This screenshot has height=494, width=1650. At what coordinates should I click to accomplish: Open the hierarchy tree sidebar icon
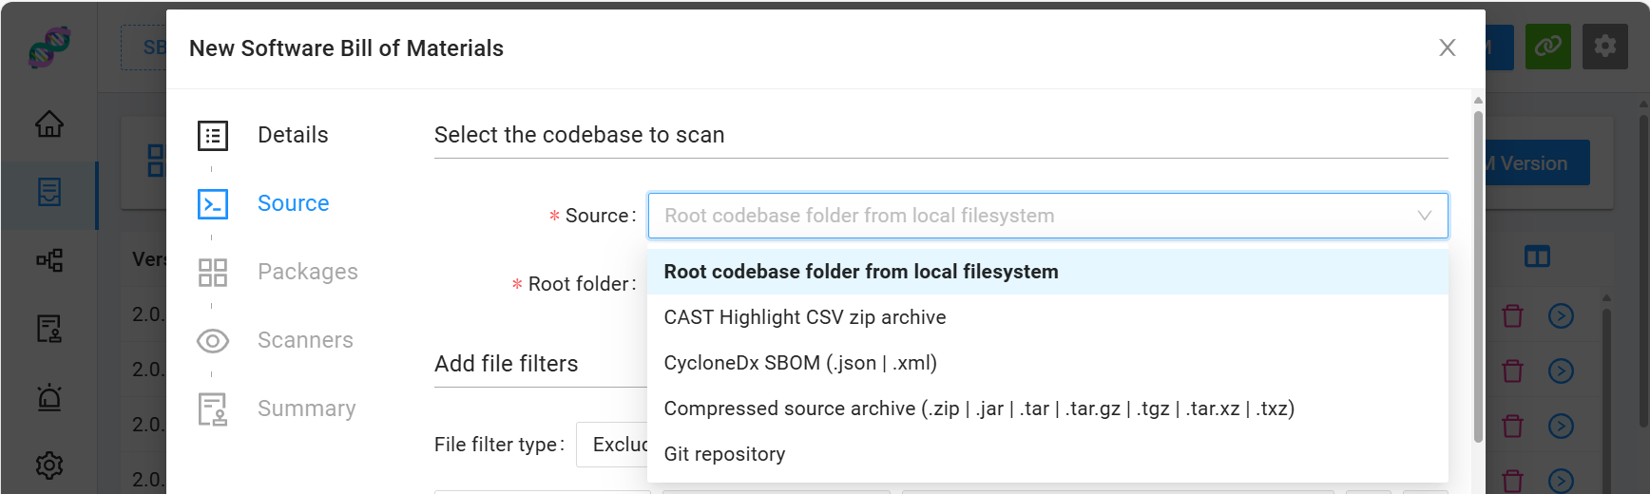[49, 260]
